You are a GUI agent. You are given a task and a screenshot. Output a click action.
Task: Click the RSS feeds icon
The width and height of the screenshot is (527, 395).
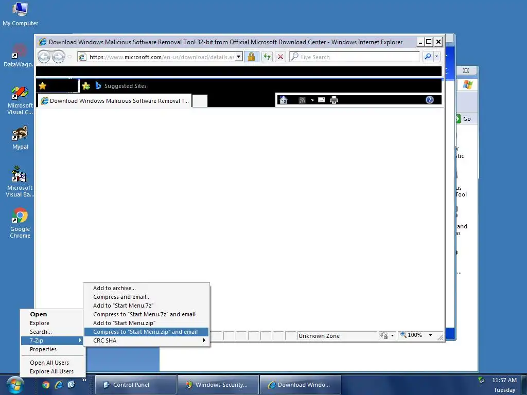tap(302, 100)
